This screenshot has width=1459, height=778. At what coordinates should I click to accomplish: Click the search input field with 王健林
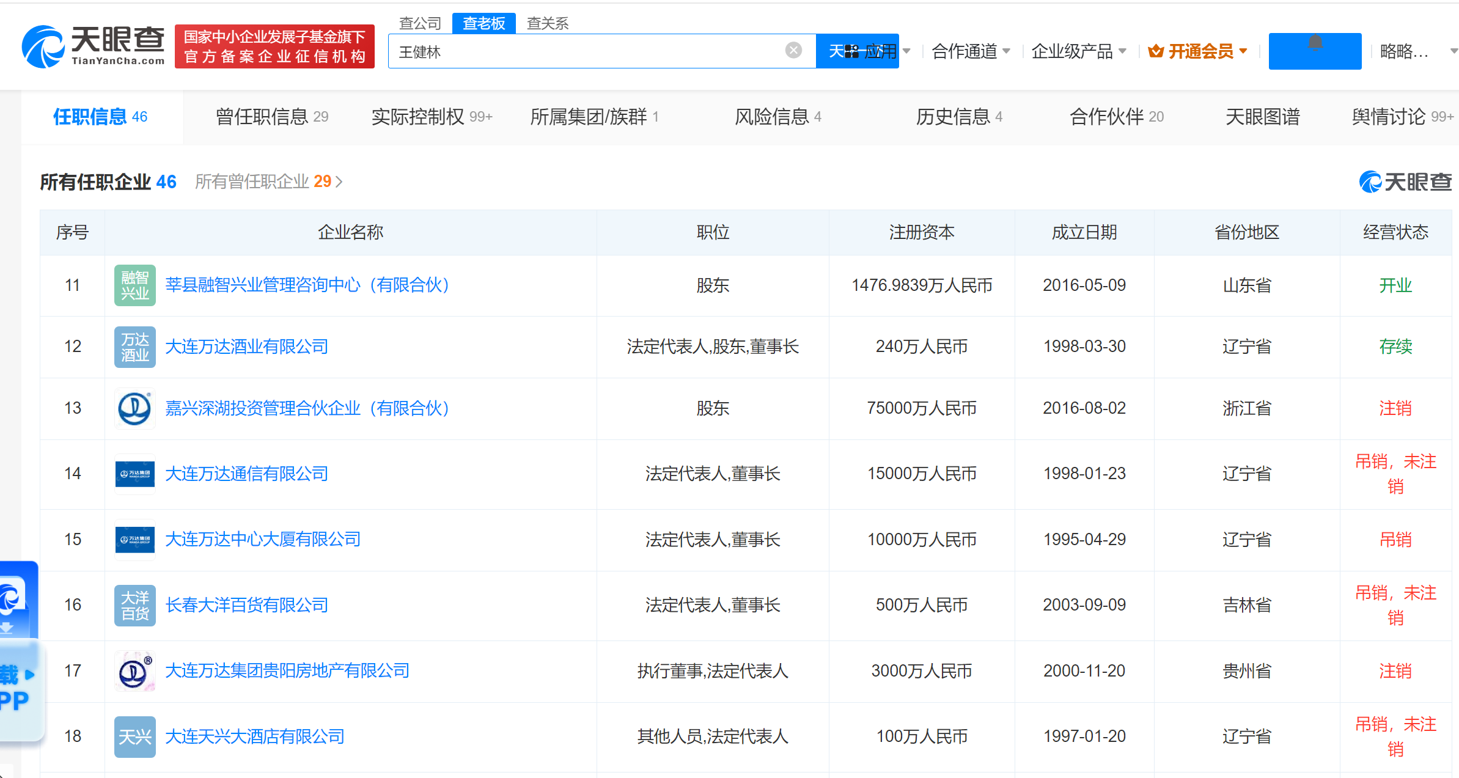tap(587, 51)
